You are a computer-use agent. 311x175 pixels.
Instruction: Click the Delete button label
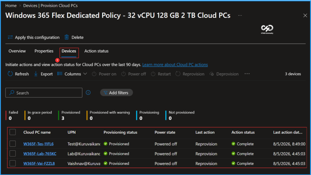[77, 37]
